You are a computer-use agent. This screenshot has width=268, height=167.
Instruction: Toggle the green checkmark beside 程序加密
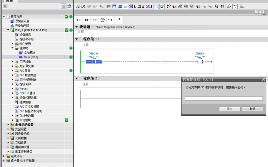tap(66, 17)
